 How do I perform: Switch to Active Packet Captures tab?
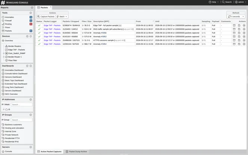(49, 152)
